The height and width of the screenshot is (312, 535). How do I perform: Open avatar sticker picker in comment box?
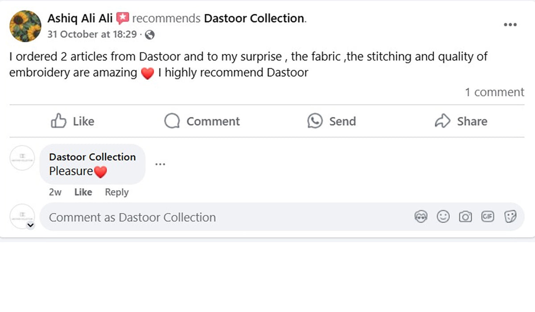click(421, 217)
